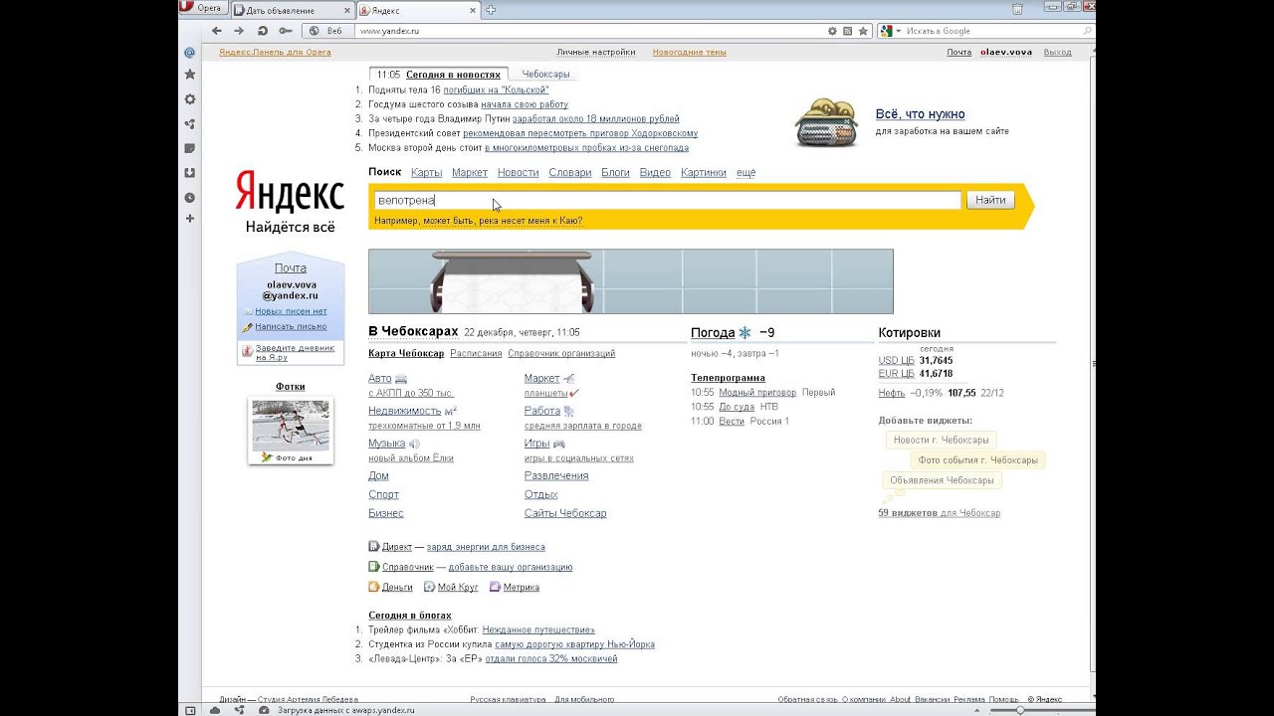The height and width of the screenshot is (716, 1274).
Task: Add the 'Фото события г. Чебоксары' widget
Action: tap(977, 460)
